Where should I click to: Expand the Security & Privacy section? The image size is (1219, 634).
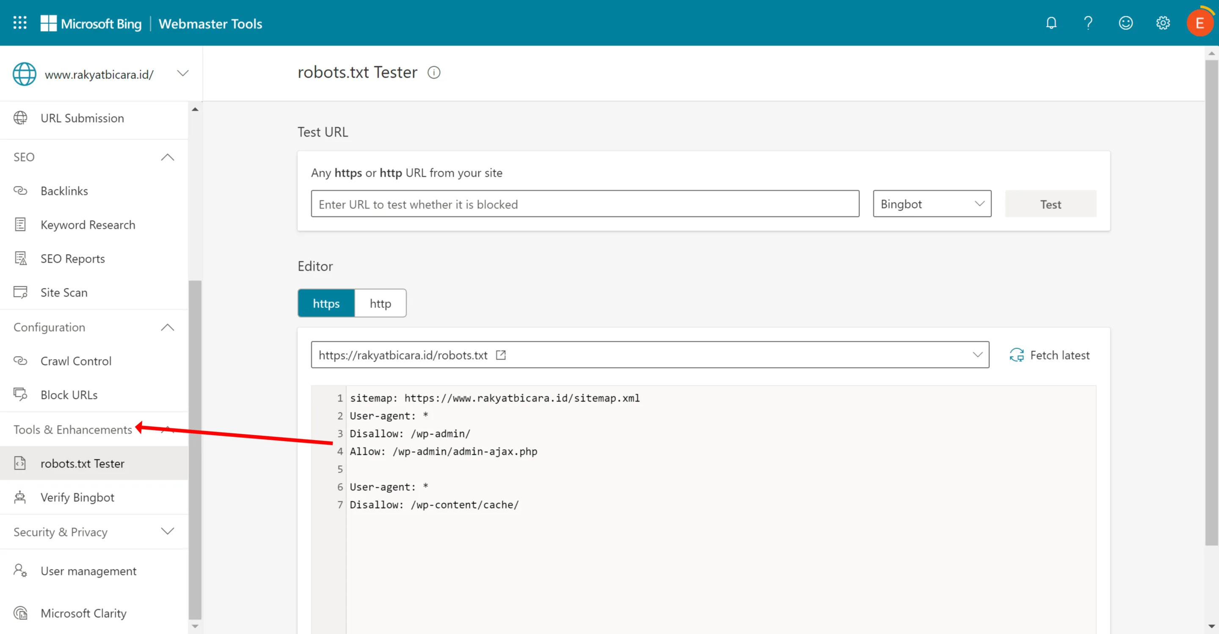[x=167, y=531]
